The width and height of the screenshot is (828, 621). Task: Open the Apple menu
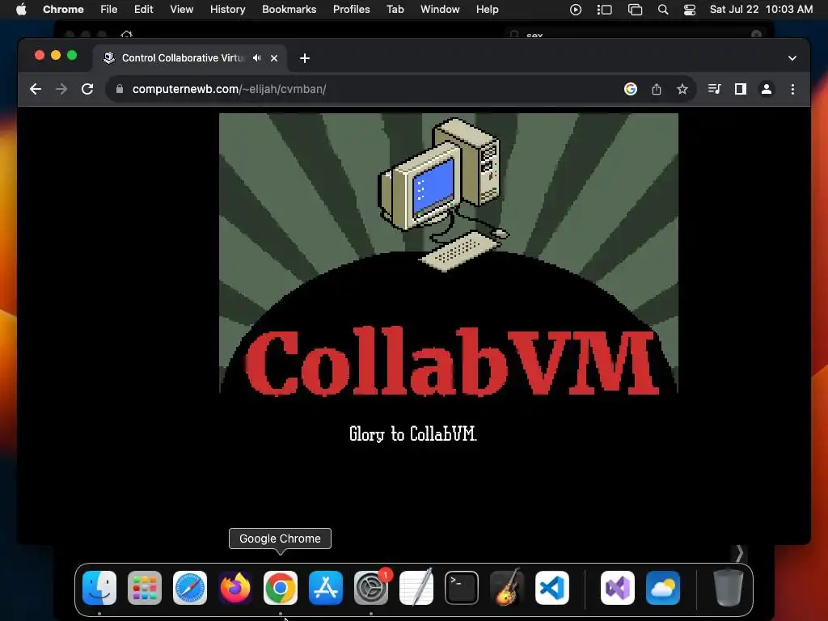(x=21, y=10)
